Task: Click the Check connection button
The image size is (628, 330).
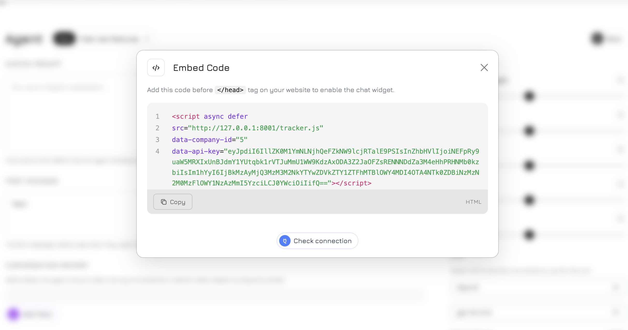Action: [x=317, y=241]
